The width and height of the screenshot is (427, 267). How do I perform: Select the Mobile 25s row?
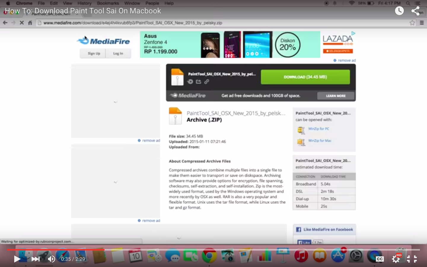(x=324, y=206)
